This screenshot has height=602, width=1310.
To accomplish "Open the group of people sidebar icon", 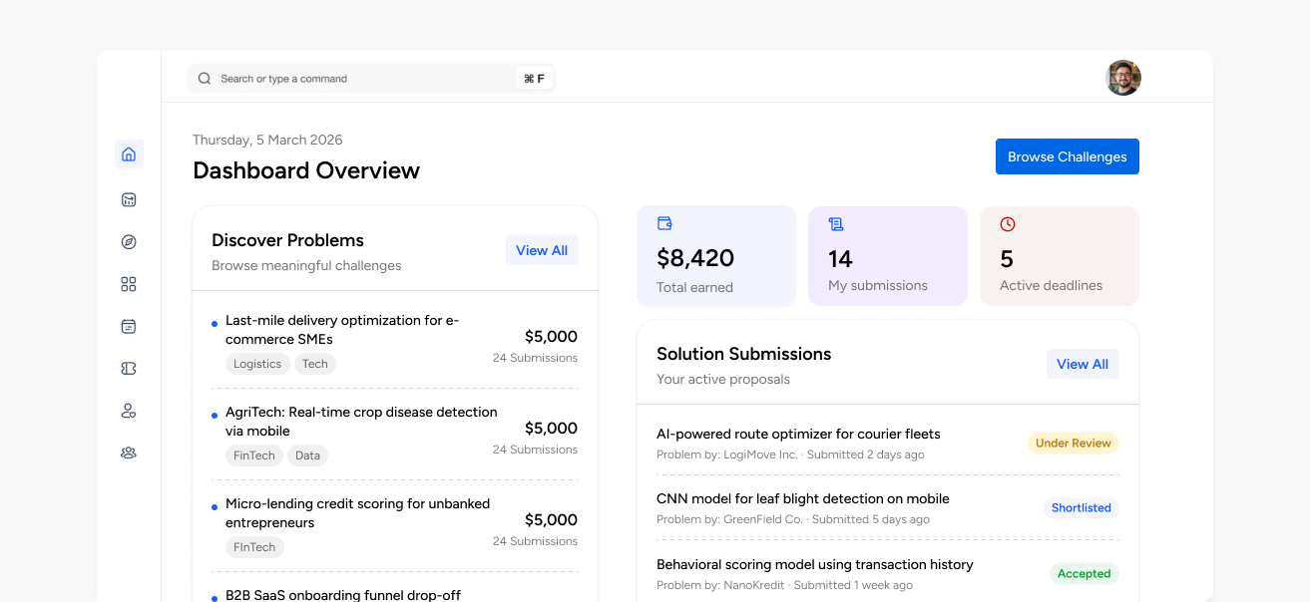I will coord(128,452).
